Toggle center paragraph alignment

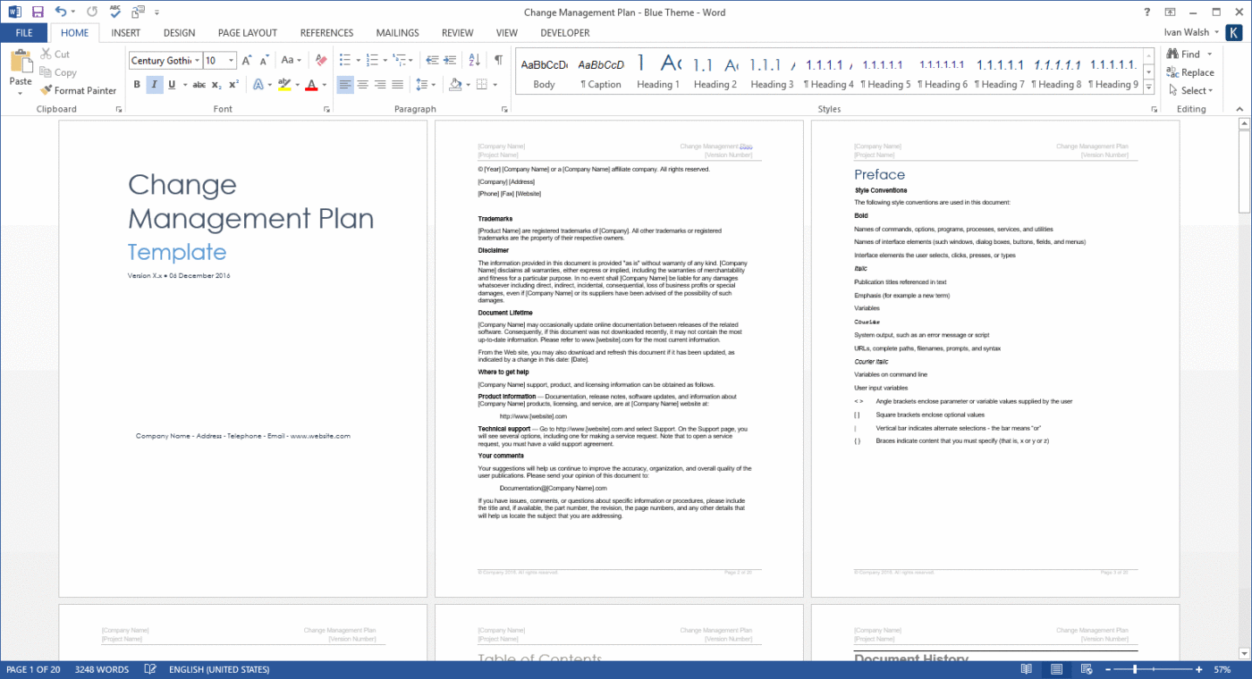coord(362,84)
